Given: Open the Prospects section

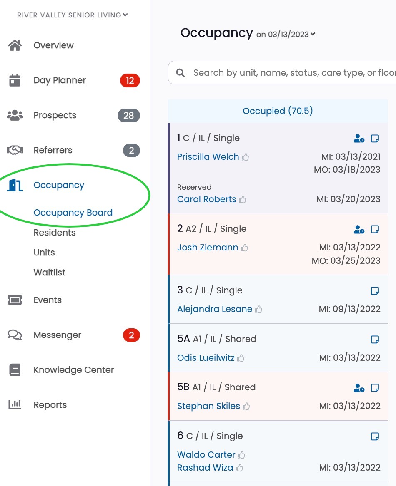Looking at the screenshot, I should click(55, 115).
